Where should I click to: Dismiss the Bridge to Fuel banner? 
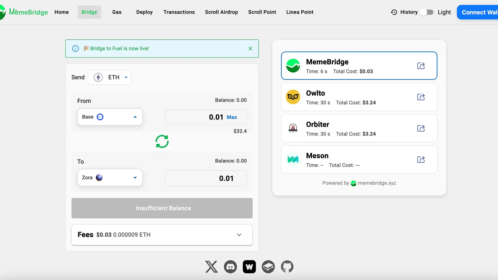coord(250,48)
